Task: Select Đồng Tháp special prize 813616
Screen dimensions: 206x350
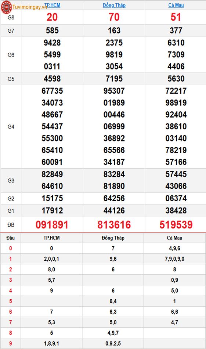Action: click(114, 224)
